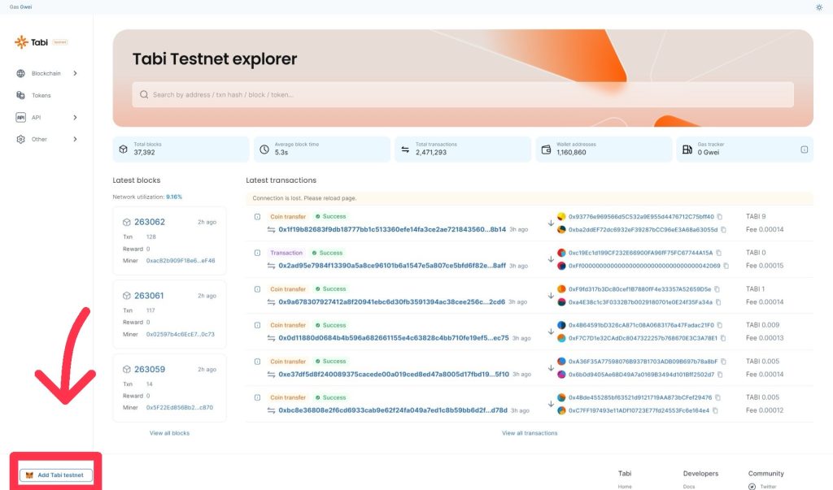The height and width of the screenshot is (490, 833).
Task: Open transaction hash 0x2ad95e7984f13390a5a8ce
Action: pyautogui.click(x=391, y=266)
